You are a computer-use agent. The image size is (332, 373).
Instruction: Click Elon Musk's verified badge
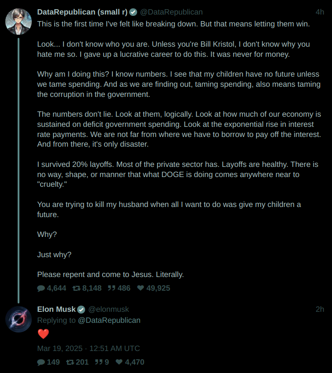pos(81,310)
